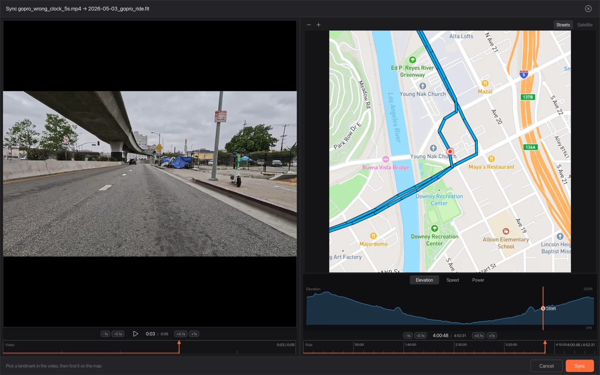Step video back one second
Viewport: 600px width, 375px height.
[105, 334]
